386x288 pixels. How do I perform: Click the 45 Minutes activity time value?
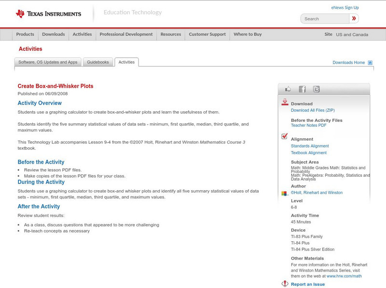301,222
